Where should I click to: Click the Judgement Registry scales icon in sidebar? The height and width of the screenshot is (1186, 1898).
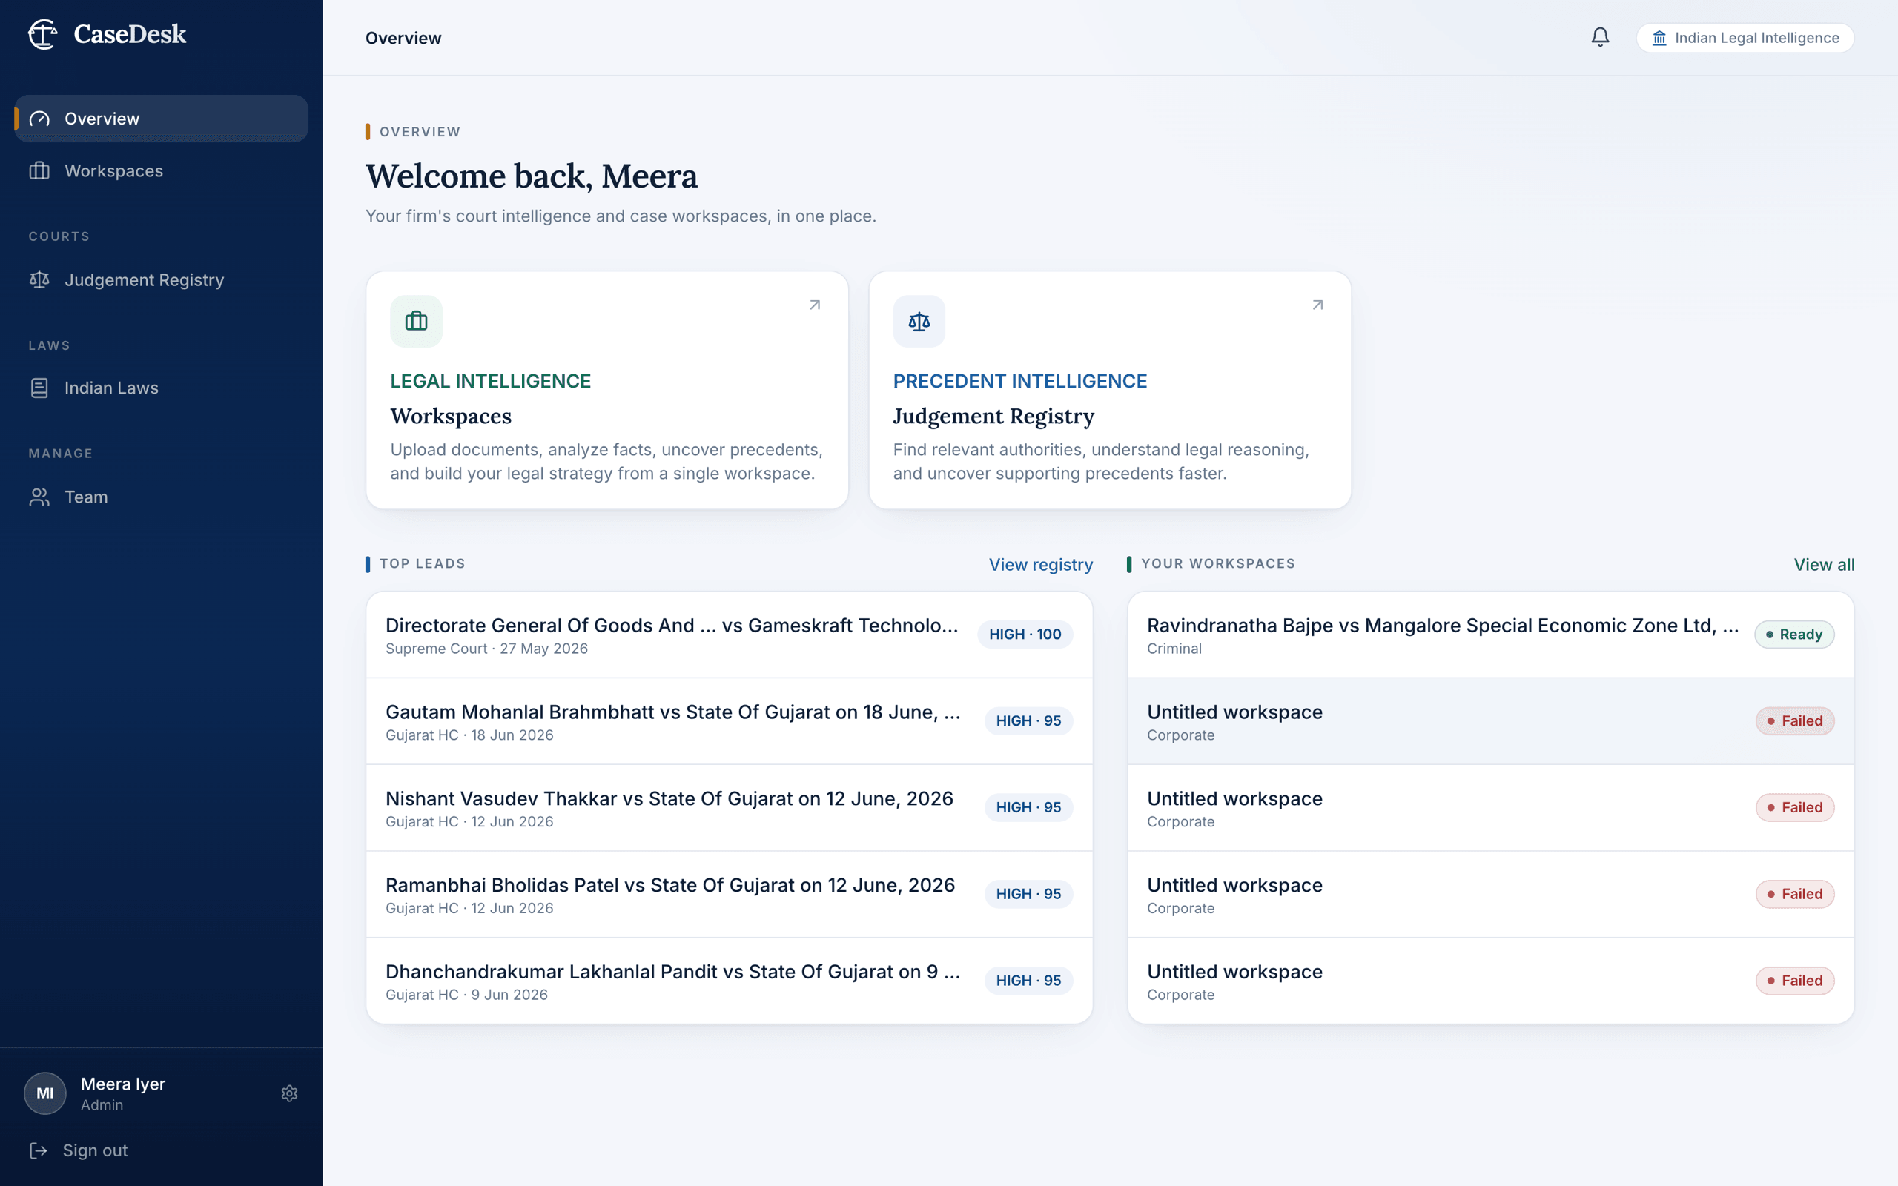tap(39, 280)
